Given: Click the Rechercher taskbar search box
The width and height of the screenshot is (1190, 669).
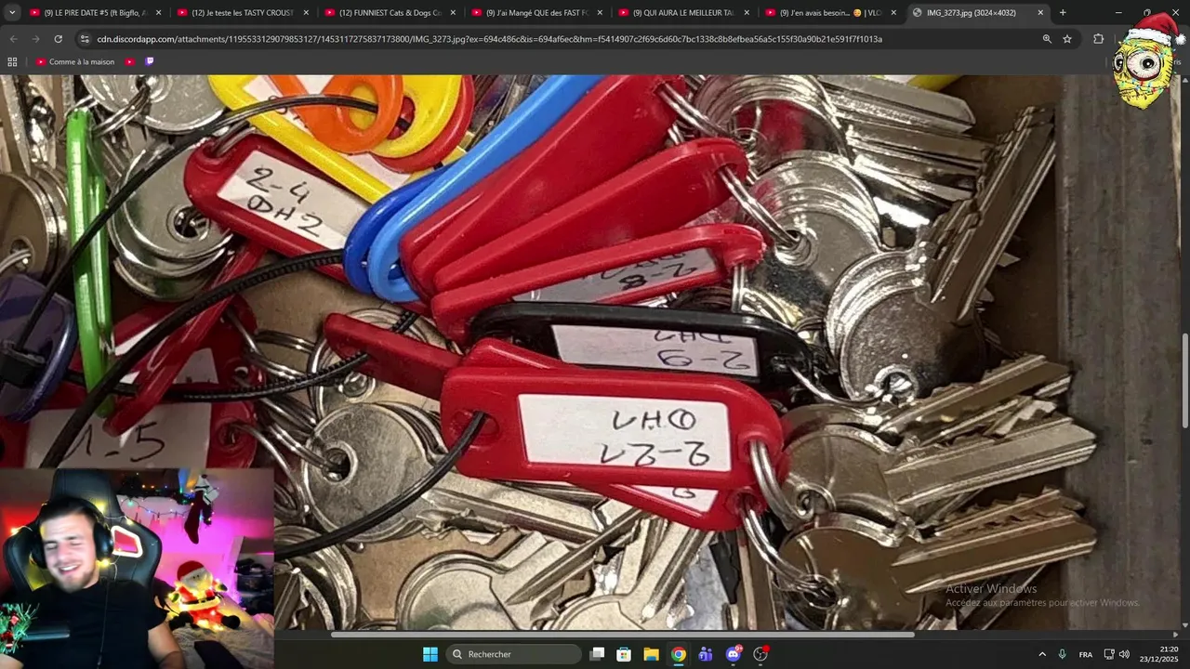Looking at the screenshot, I should (x=514, y=654).
